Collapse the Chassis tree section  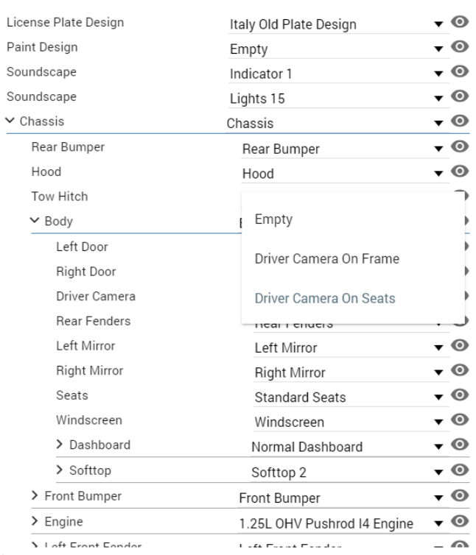coord(10,121)
